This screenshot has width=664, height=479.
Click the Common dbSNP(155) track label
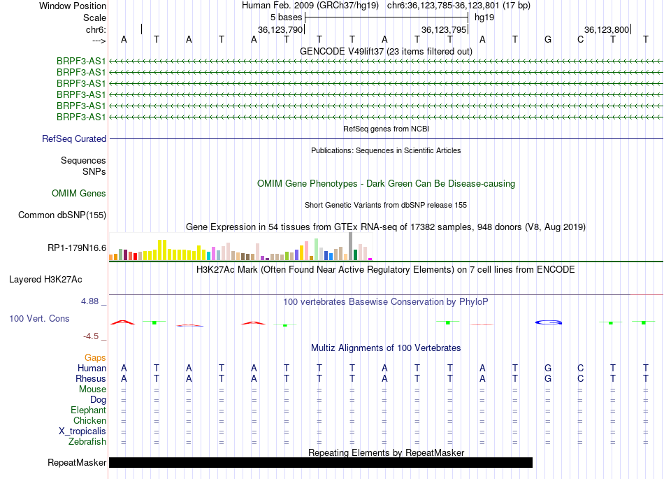(62, 215)
